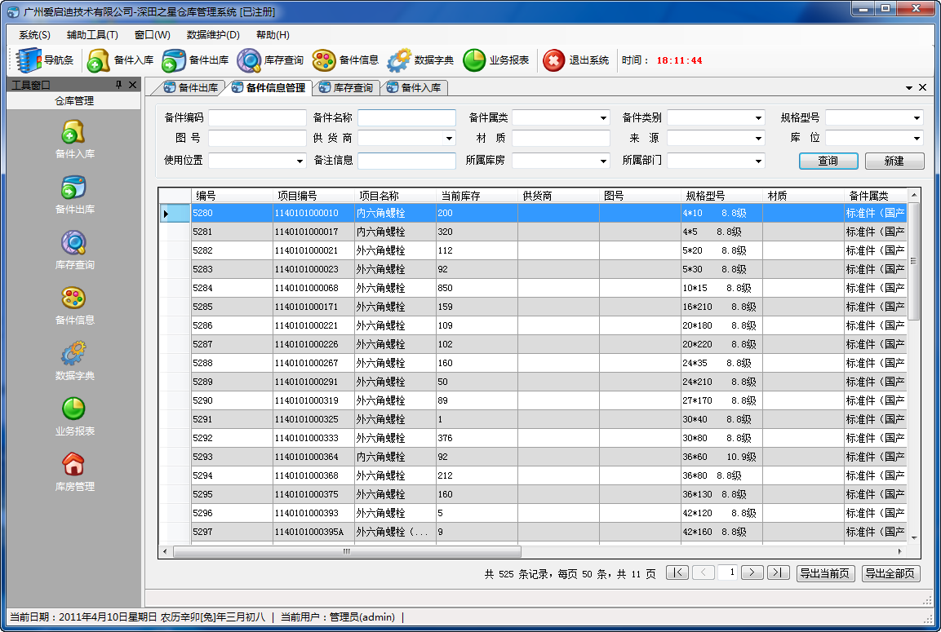Expand the 供货商 filter dropdown

449,139
